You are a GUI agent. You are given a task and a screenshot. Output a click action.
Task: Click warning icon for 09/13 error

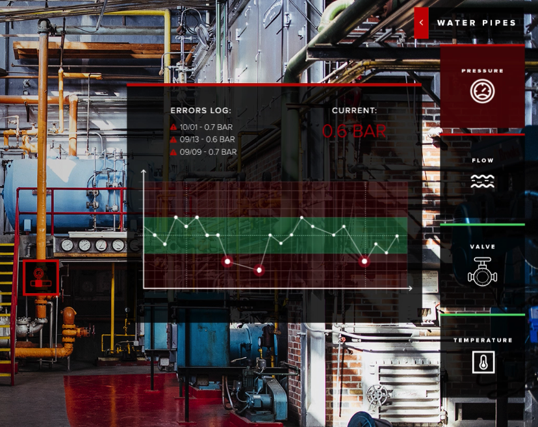click(173, 139)
